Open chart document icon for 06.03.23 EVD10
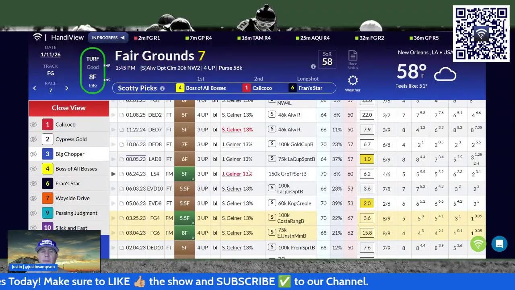Image resolution: width=515 pixels, height=290 pixels. (x=122, y=189)
